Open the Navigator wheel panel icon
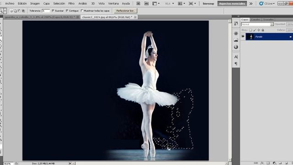The height and width of the screenshot is (165, 293). [236, 33]
